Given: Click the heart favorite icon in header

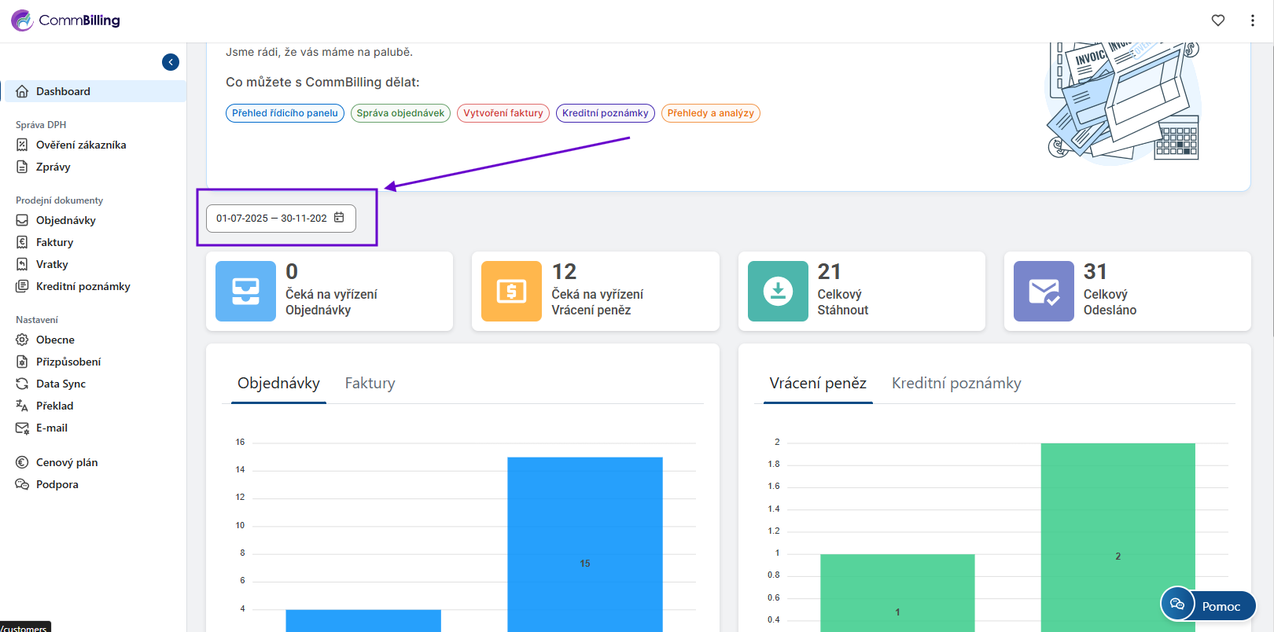Looking at the screenshot, I should coord(1217,20).
